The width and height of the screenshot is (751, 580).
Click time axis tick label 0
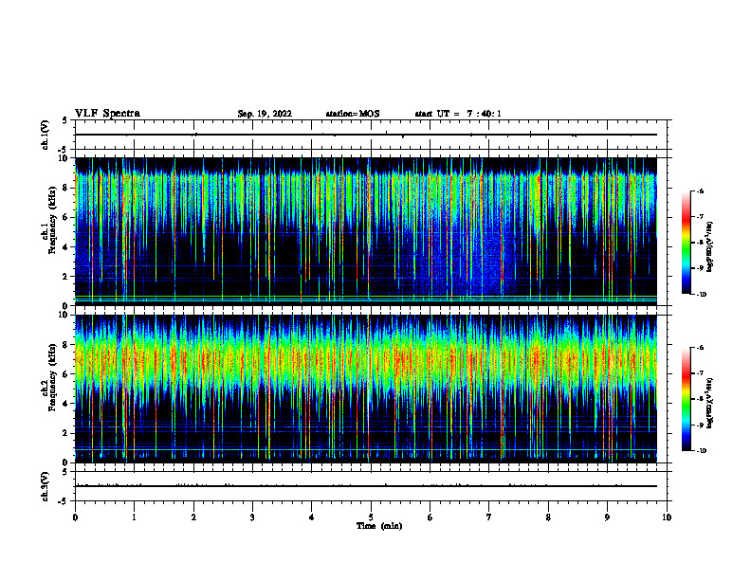[75, 517]
